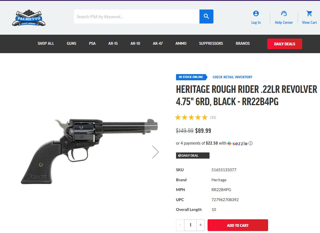Click the Sezzle info circle icon

click(251, 143)
